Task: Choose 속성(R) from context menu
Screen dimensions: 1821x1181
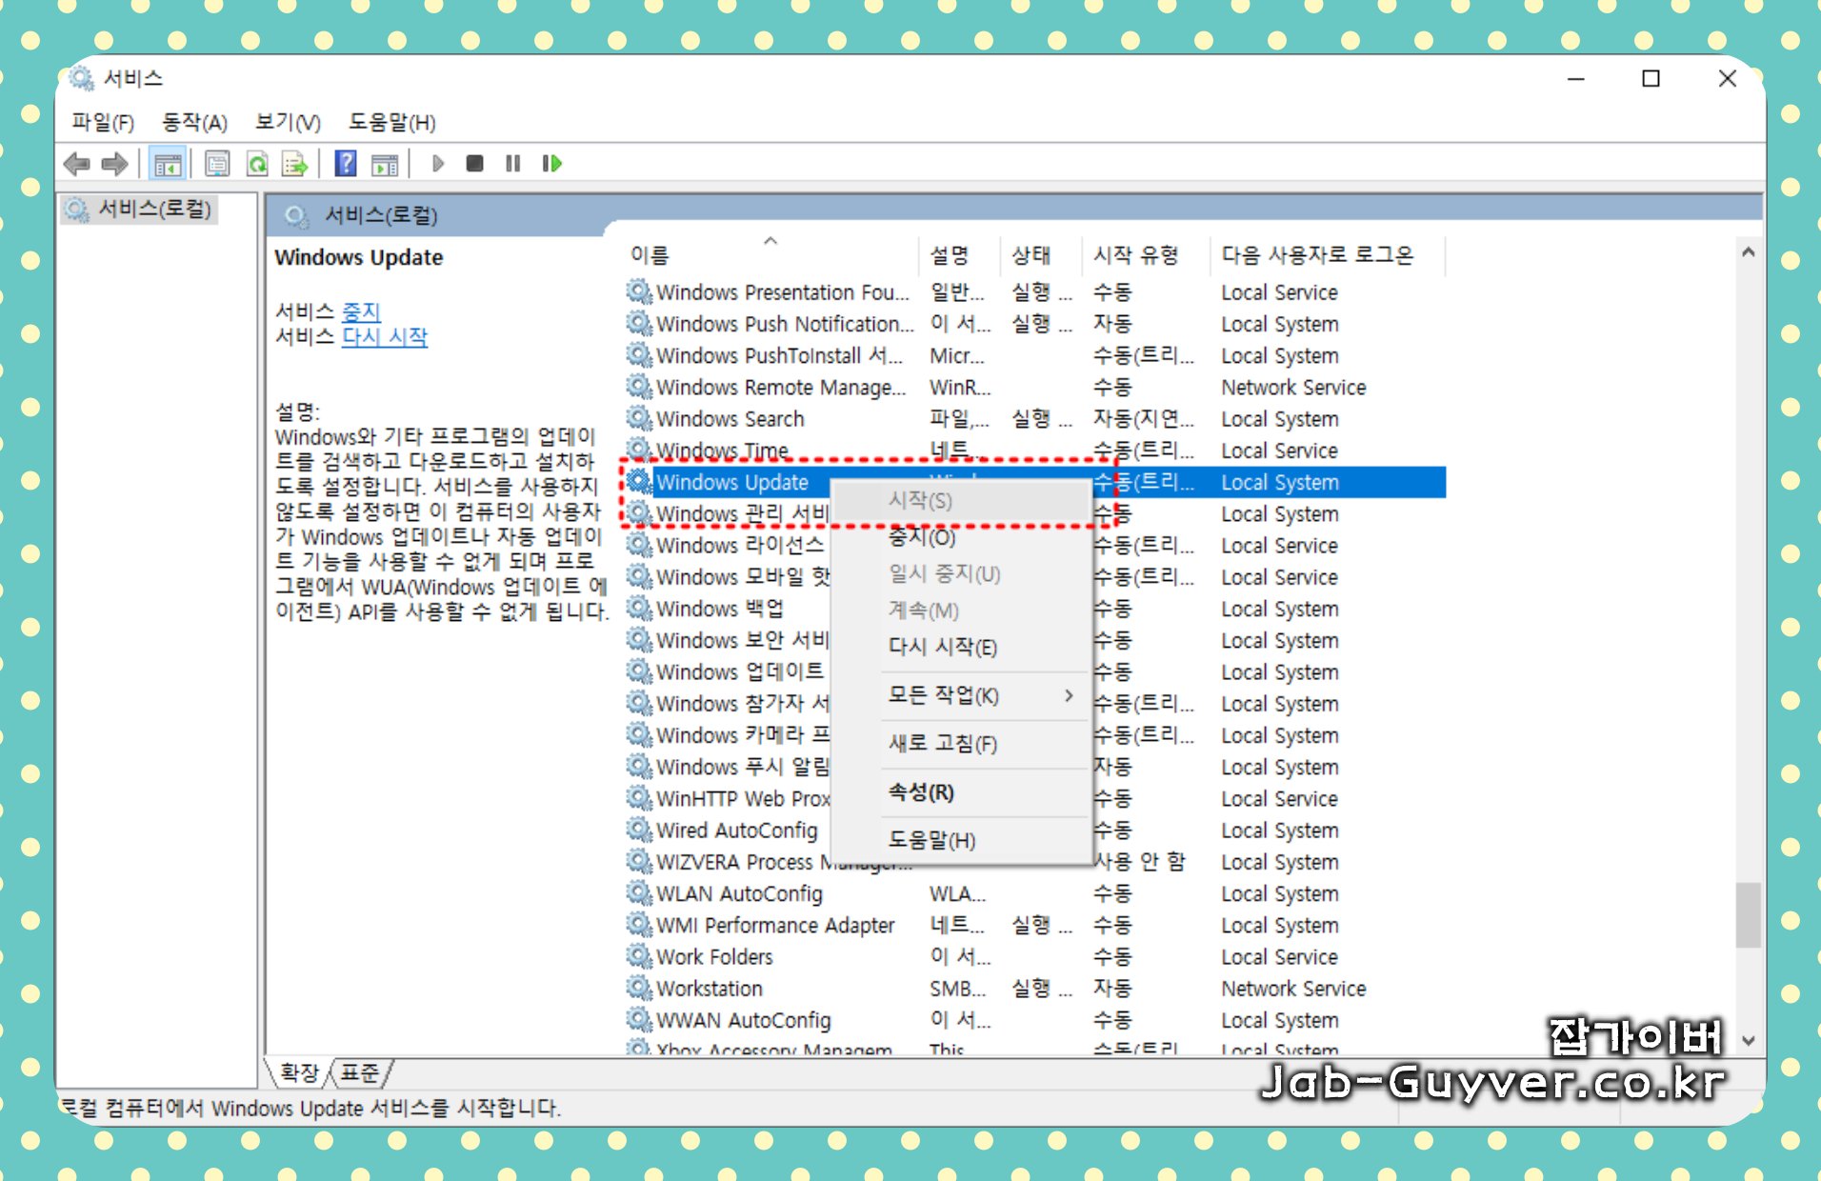Action: coord(961,792)
